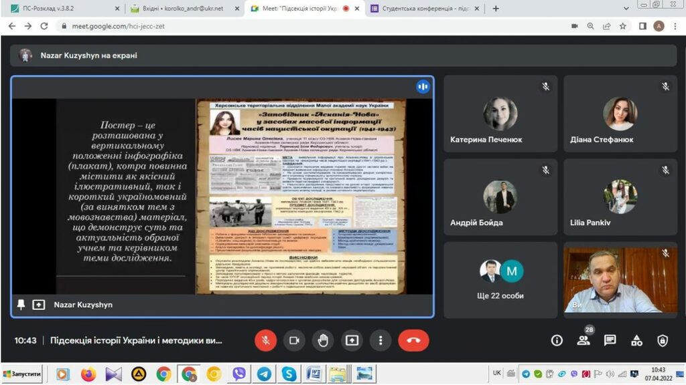This screenshot has height=385, width=686.
Task: Expand the Chrome tab search chevron
Action: (626, 9)
